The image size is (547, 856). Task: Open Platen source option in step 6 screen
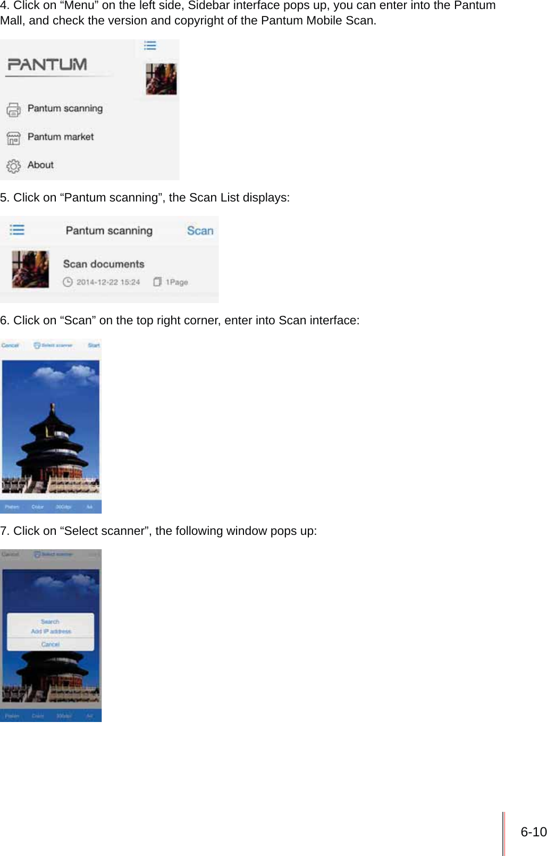pos(12,507)
